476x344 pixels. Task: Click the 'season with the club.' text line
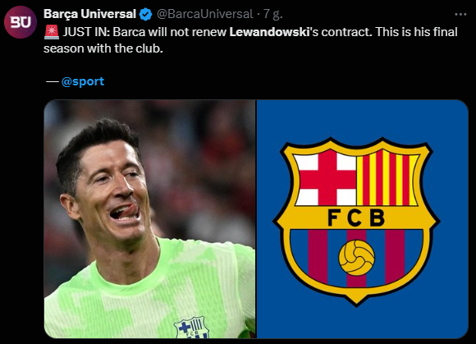tap(103, 48)
